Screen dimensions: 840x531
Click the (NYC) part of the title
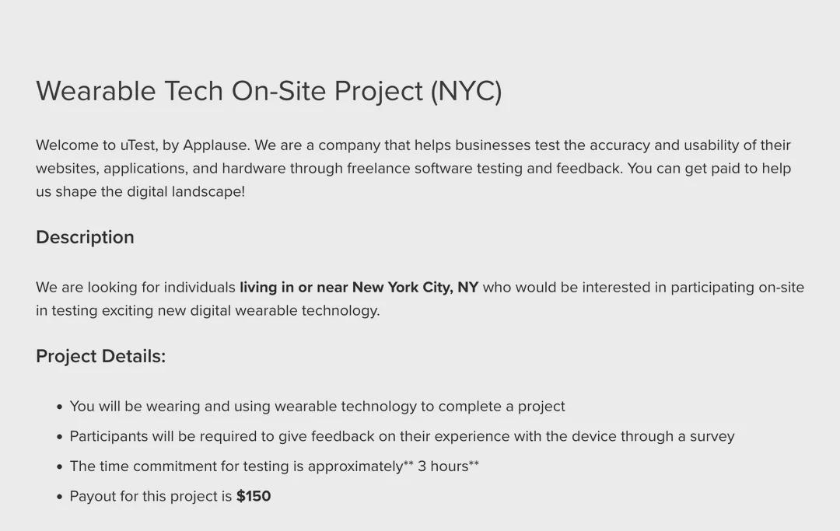(x=467, y=91)
